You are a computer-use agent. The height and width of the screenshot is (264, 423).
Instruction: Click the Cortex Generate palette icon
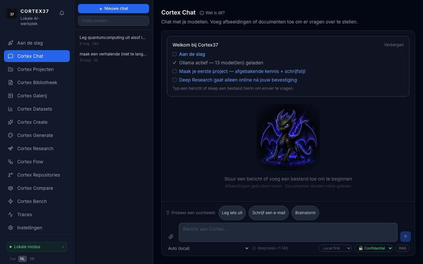11,135
